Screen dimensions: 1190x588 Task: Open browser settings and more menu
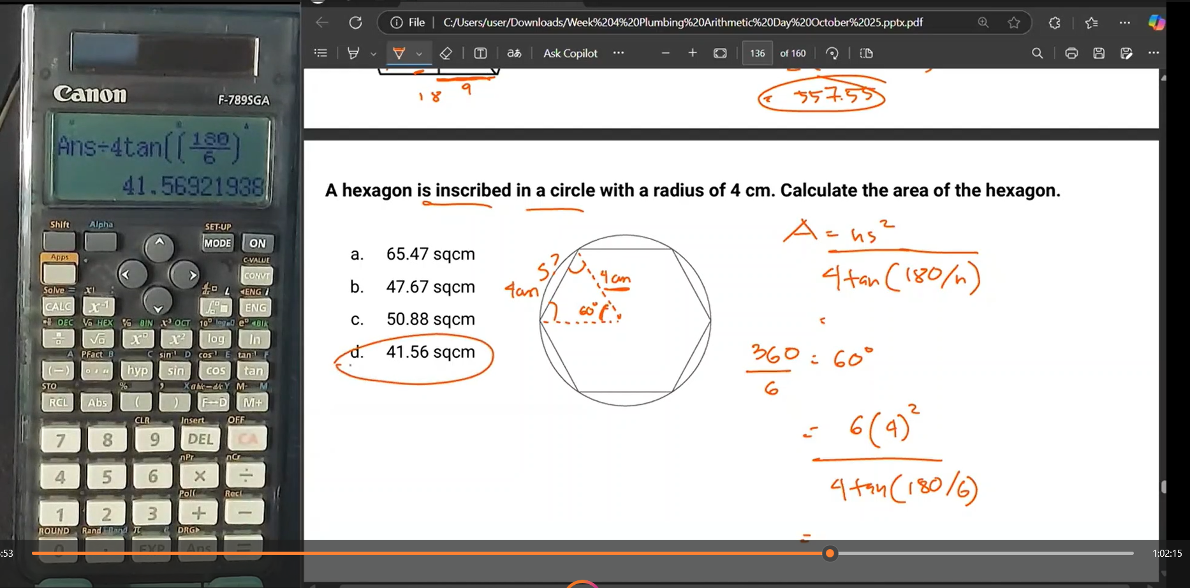pos(1125,23)
